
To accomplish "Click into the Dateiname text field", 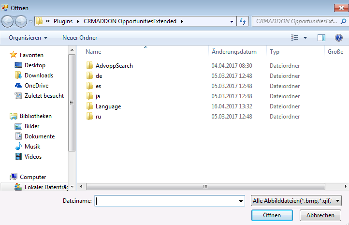I will [x=166, y=201].
